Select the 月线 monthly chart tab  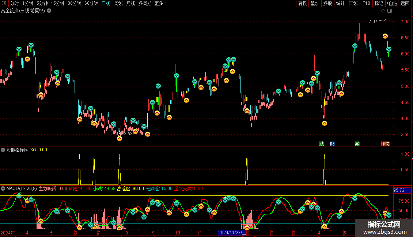(x=130, y=3)
